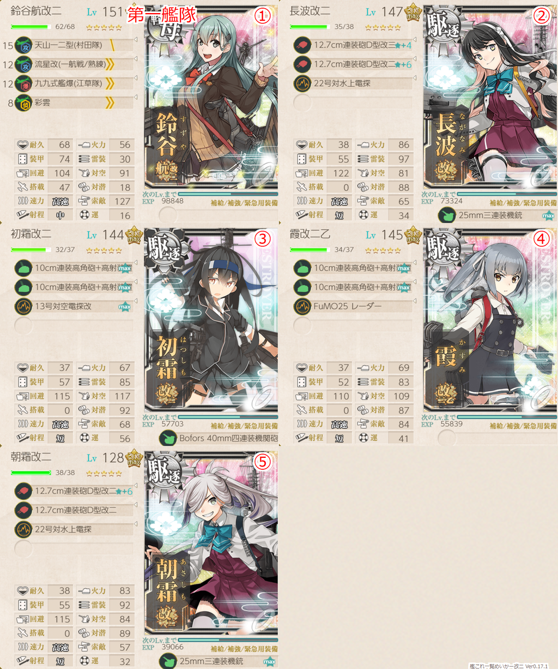558x669 pixels.
Task: Click the radar icon for 22号対水上電探 on 長波改二
Action: pos(302,83)
